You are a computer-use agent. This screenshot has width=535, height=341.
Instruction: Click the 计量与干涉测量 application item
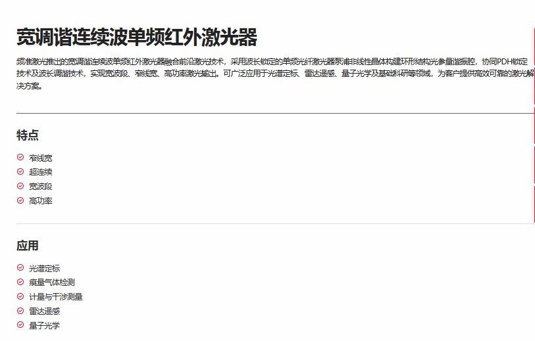click(56, 296)
